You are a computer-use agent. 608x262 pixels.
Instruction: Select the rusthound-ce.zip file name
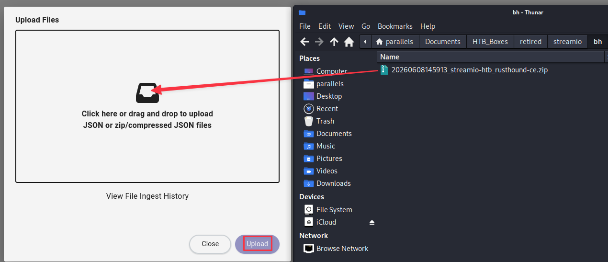pyautogui.click(x=470, y=70)
